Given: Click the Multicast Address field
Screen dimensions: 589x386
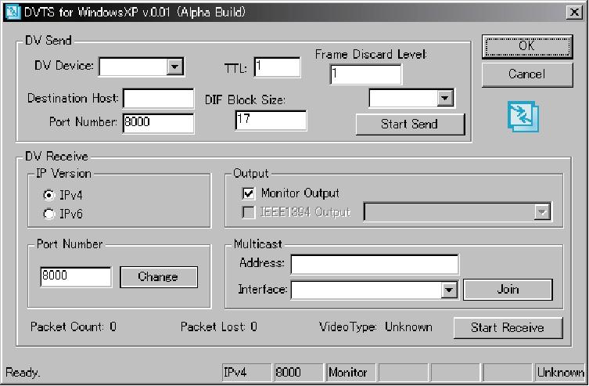Looking at the screenshot, I should tap(374, 264).
